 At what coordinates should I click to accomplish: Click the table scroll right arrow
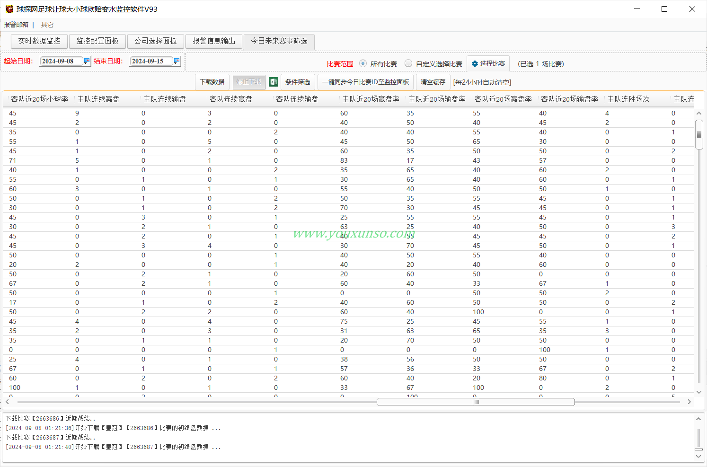click(689, 402)
